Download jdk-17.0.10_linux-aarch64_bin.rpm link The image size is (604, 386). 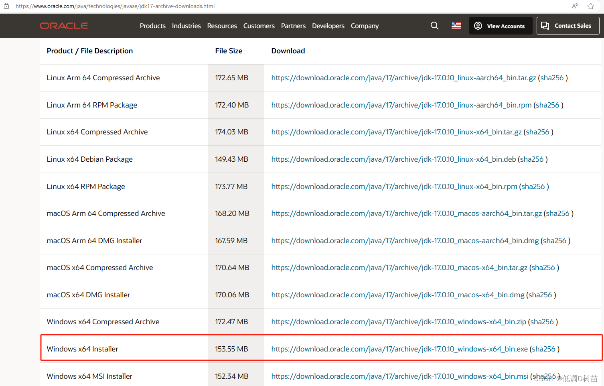point(401,105)
